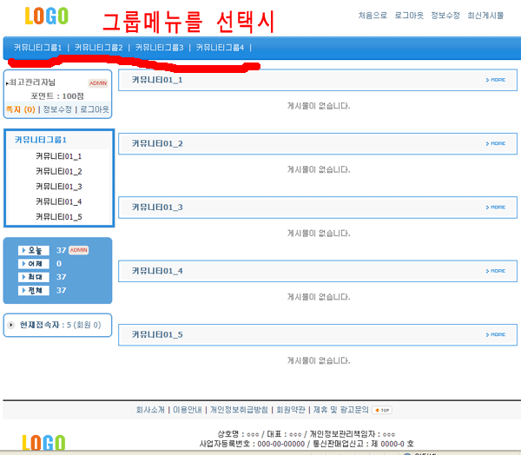Click 로그아웃 in the sidebar user box

point(95,109)
